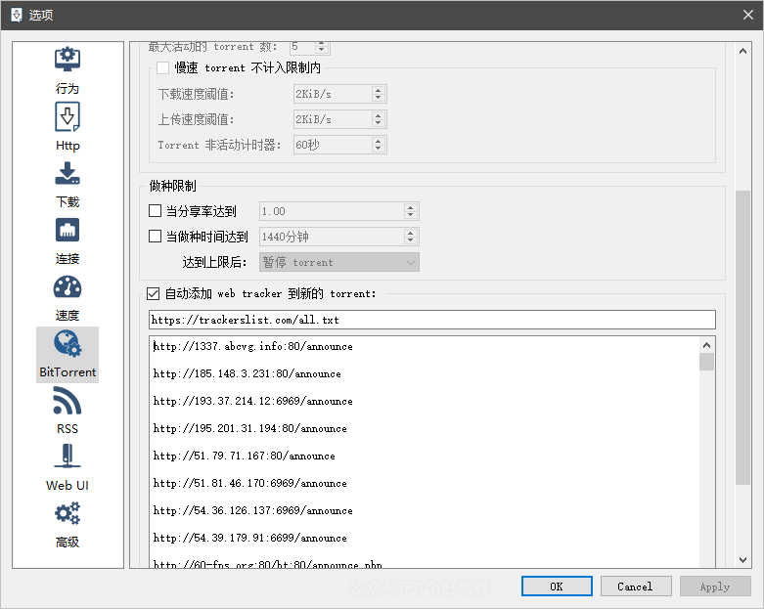The height and width of the screenshot is (609, 764).
Task: Increase Torrent 非活动计时器 value
Action: click(379, 141)
